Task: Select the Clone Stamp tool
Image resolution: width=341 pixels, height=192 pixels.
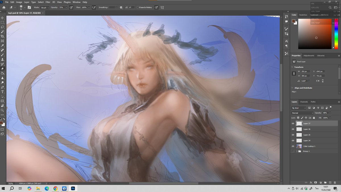Action: click(3, 59)
